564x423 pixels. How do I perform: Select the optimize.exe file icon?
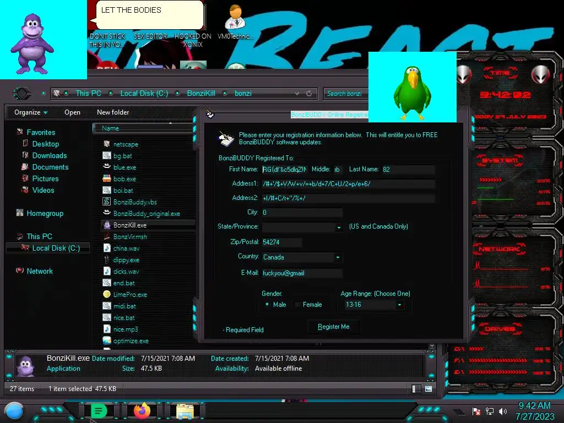[107, 340]
